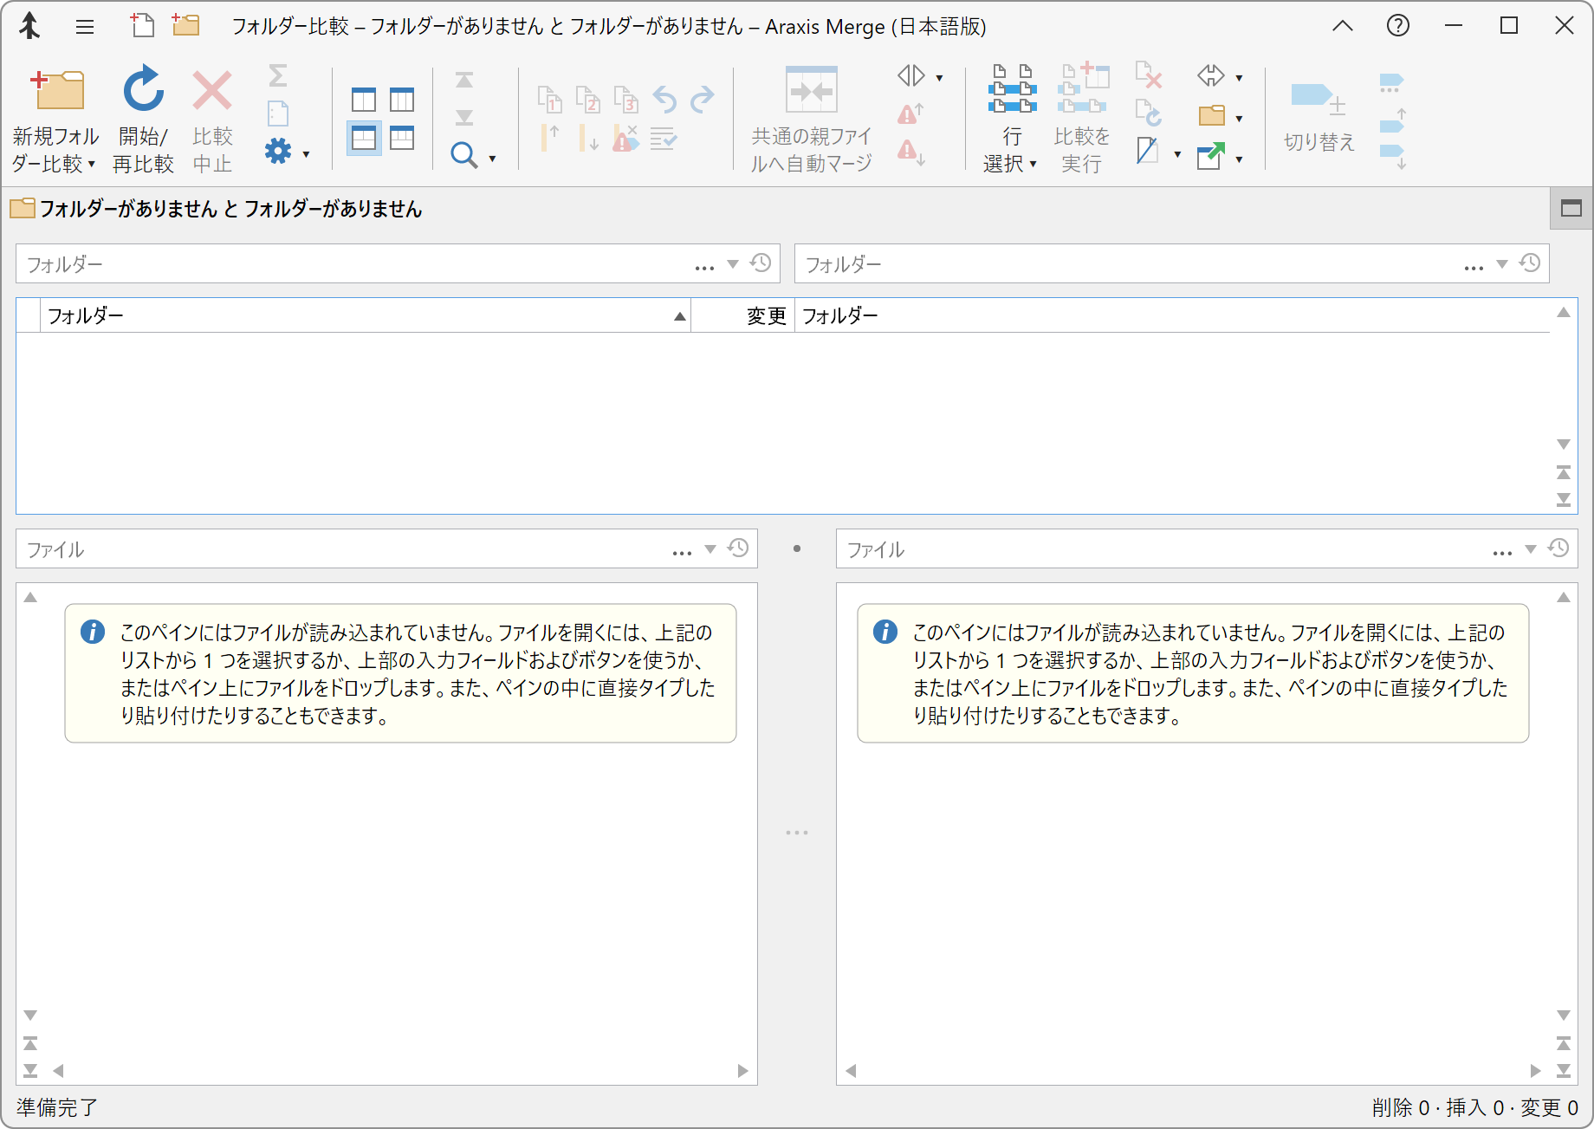Screen dimensions: 1594x1129
Task: Click the help question mark icon
Action: tap(1397, 26)
